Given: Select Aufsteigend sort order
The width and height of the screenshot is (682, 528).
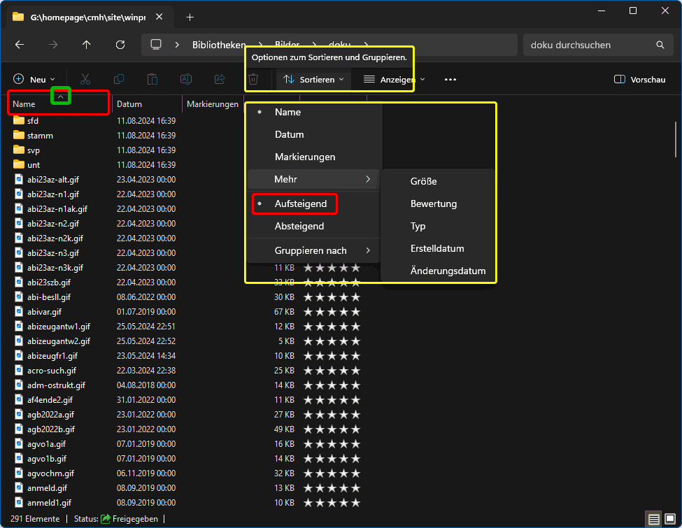Looking at the screenshot, I should click(300, 204).
